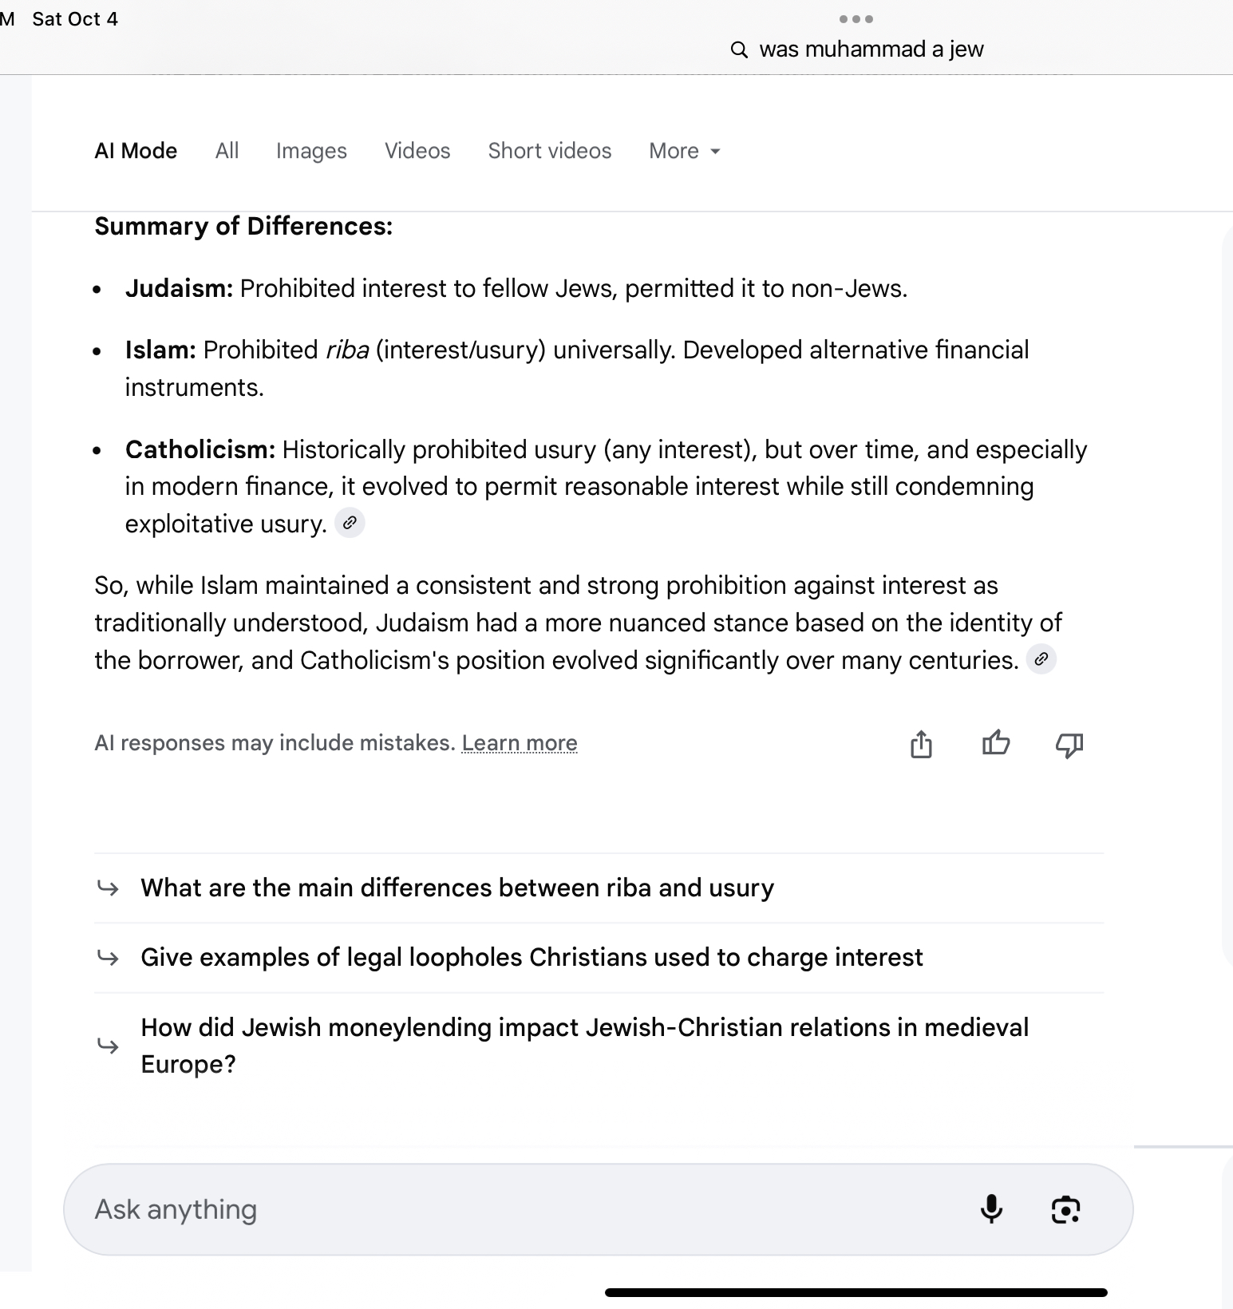Open the camera lens search icon
1233x1309 pixels.
1065,1209
